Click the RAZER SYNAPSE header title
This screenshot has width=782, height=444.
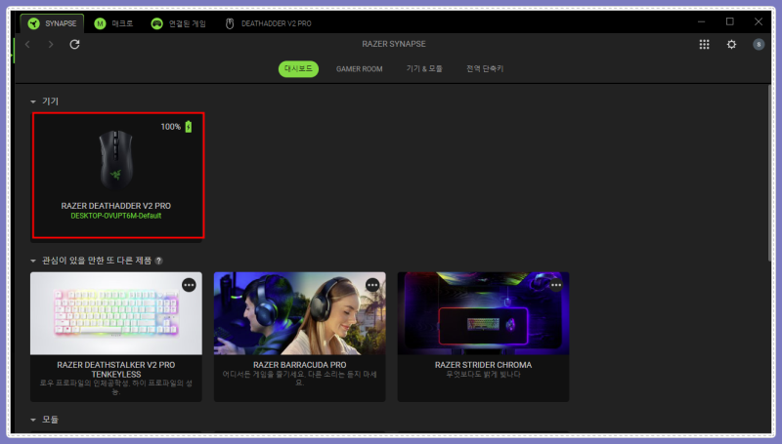(x=394, y=44)
